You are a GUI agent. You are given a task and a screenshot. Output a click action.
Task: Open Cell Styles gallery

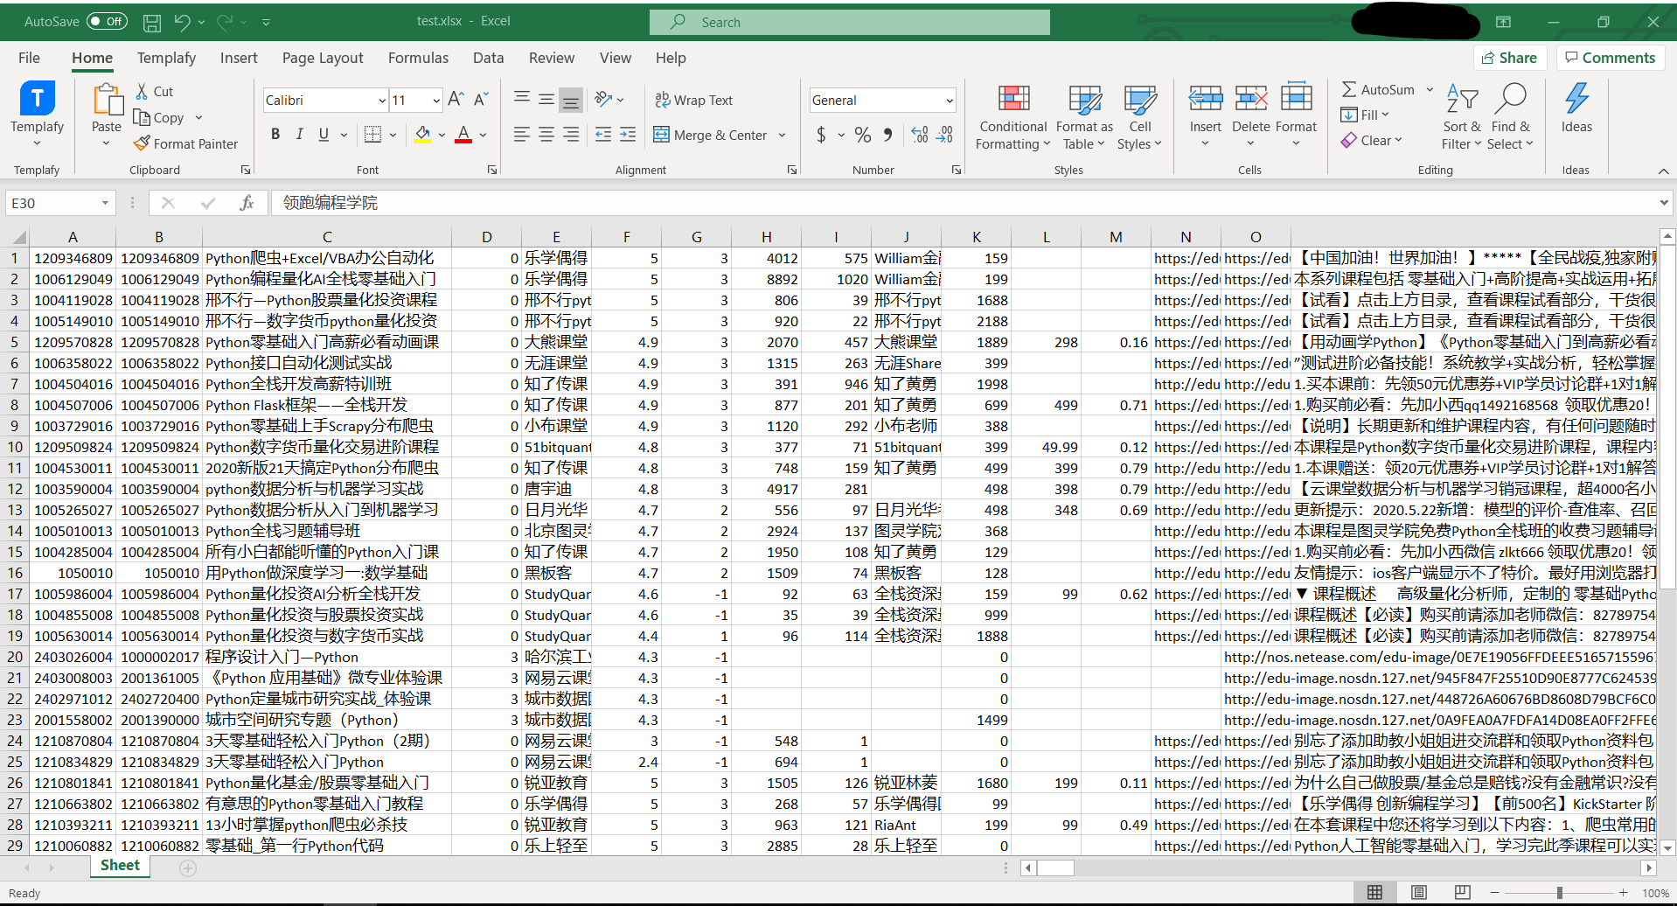[1139, 118]
